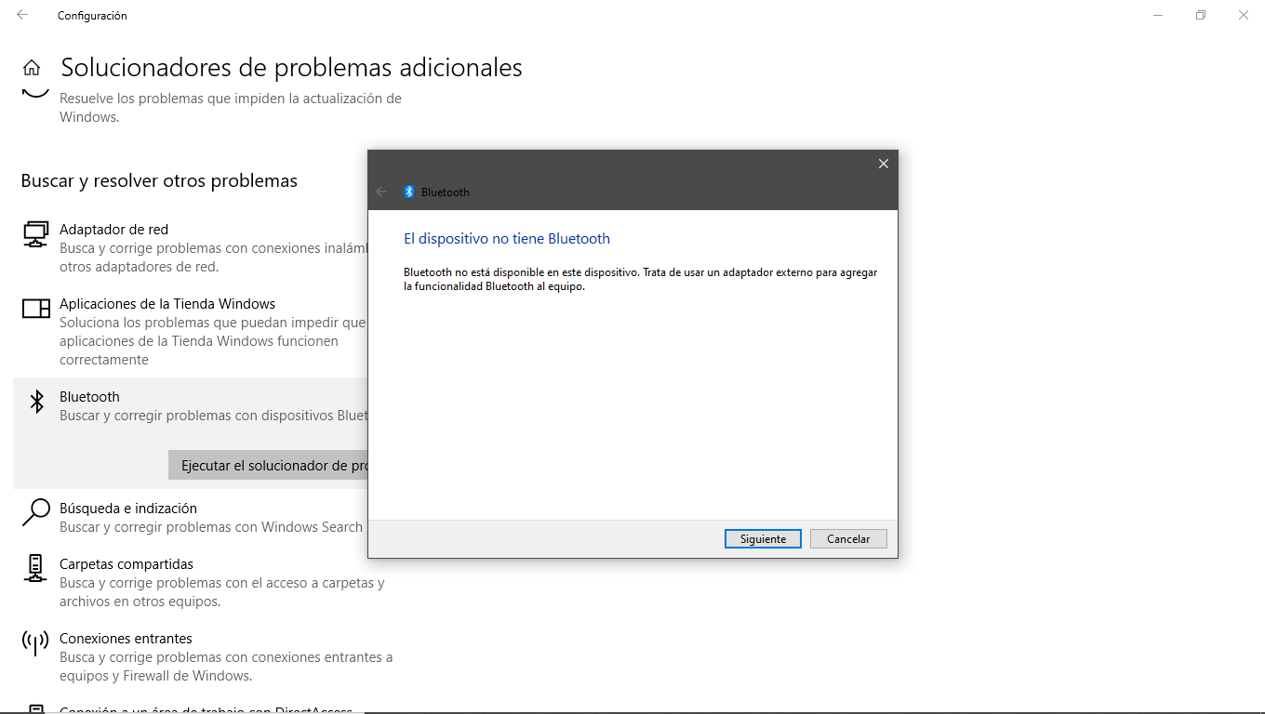Screen dimensions: 1265x714
Task: Click 'Buscar y resolver otros problemas' heading
Action: coord(159,180)
